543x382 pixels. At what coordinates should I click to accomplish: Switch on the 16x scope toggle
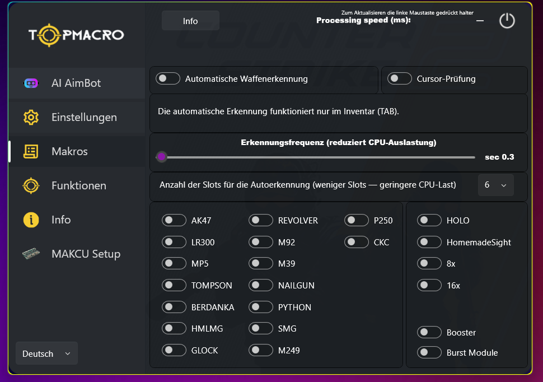pyautogui.click(x=429, y=285)
